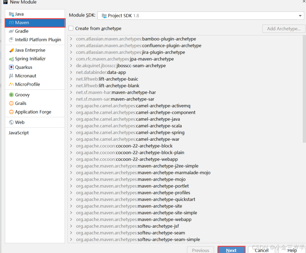Select Spring Initializr module type
The image size is (306, 253).
35,59
